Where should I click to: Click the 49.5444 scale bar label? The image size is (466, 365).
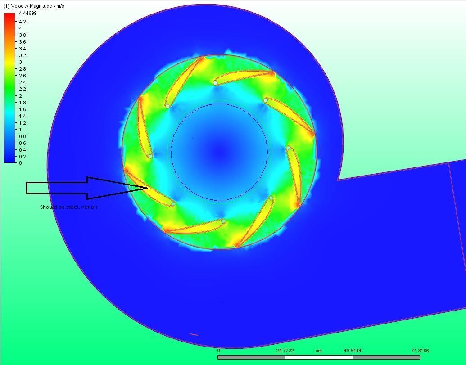[353, 351]
